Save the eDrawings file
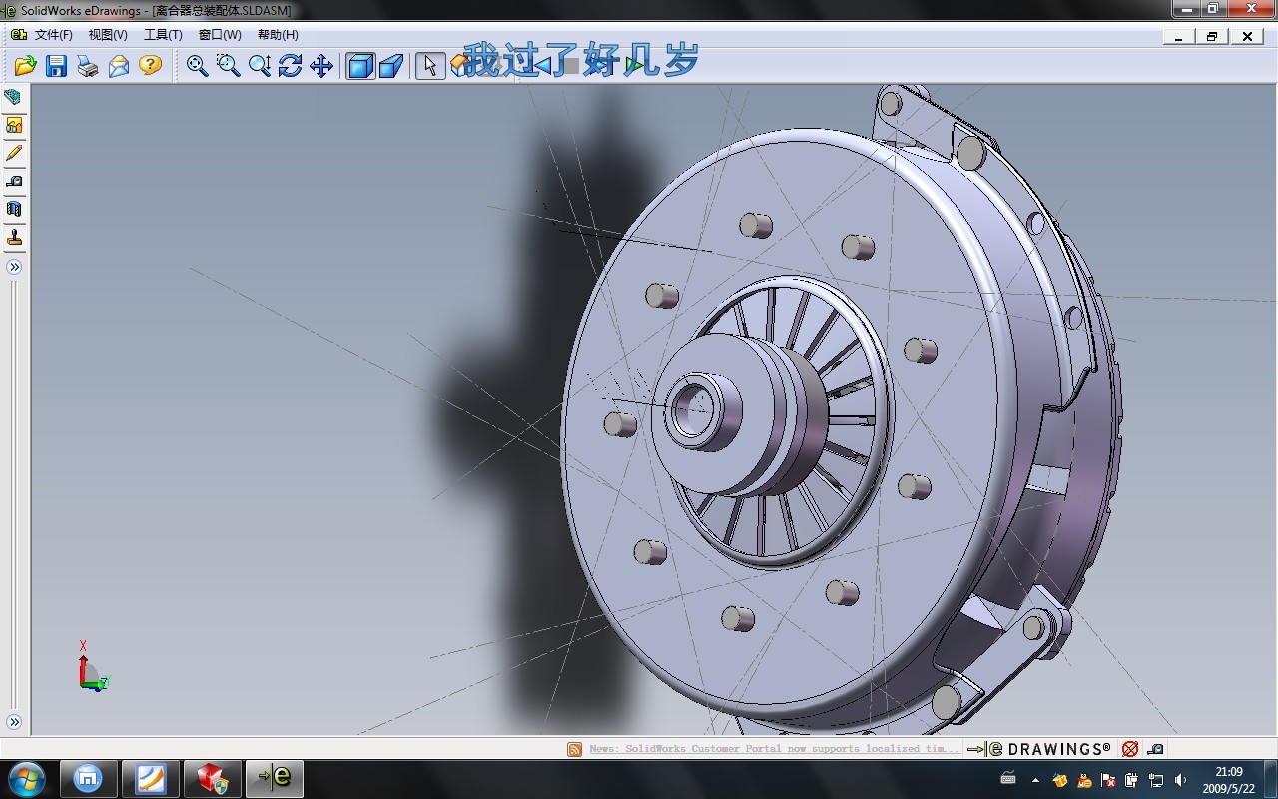Screen dimensions: 1278x799 [x=57, y=66]
